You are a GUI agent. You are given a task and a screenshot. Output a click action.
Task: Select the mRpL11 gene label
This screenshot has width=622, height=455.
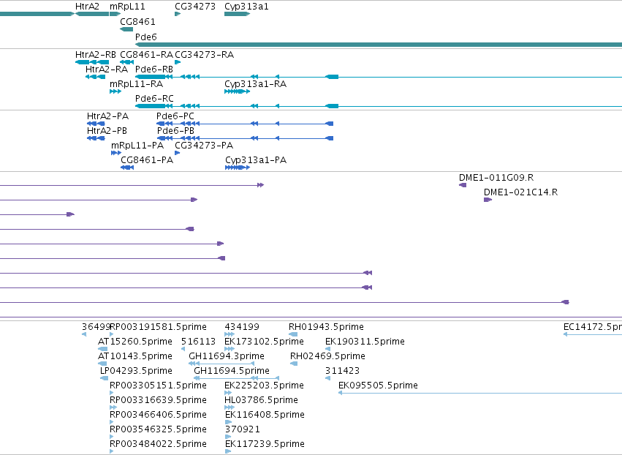point(127,7)
